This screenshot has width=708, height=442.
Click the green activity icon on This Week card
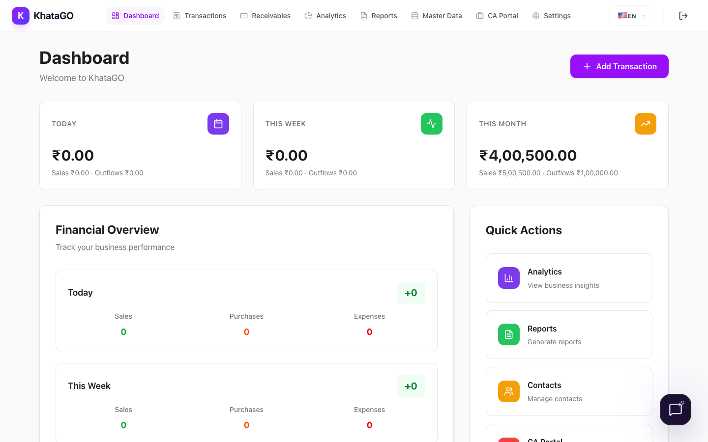coord(431,124)
